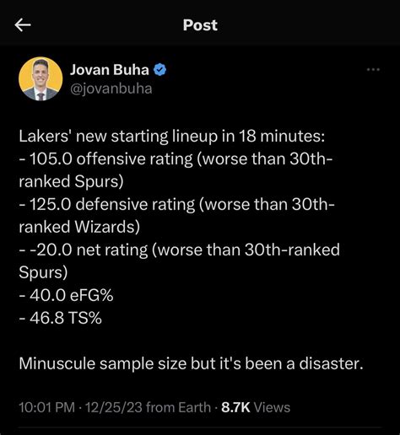Click the blue verified badge
The height and width of the screenshot is (435, 400).
(x=160, y=70)
